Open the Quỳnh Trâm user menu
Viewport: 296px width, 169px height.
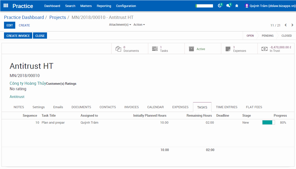[270, 6]
